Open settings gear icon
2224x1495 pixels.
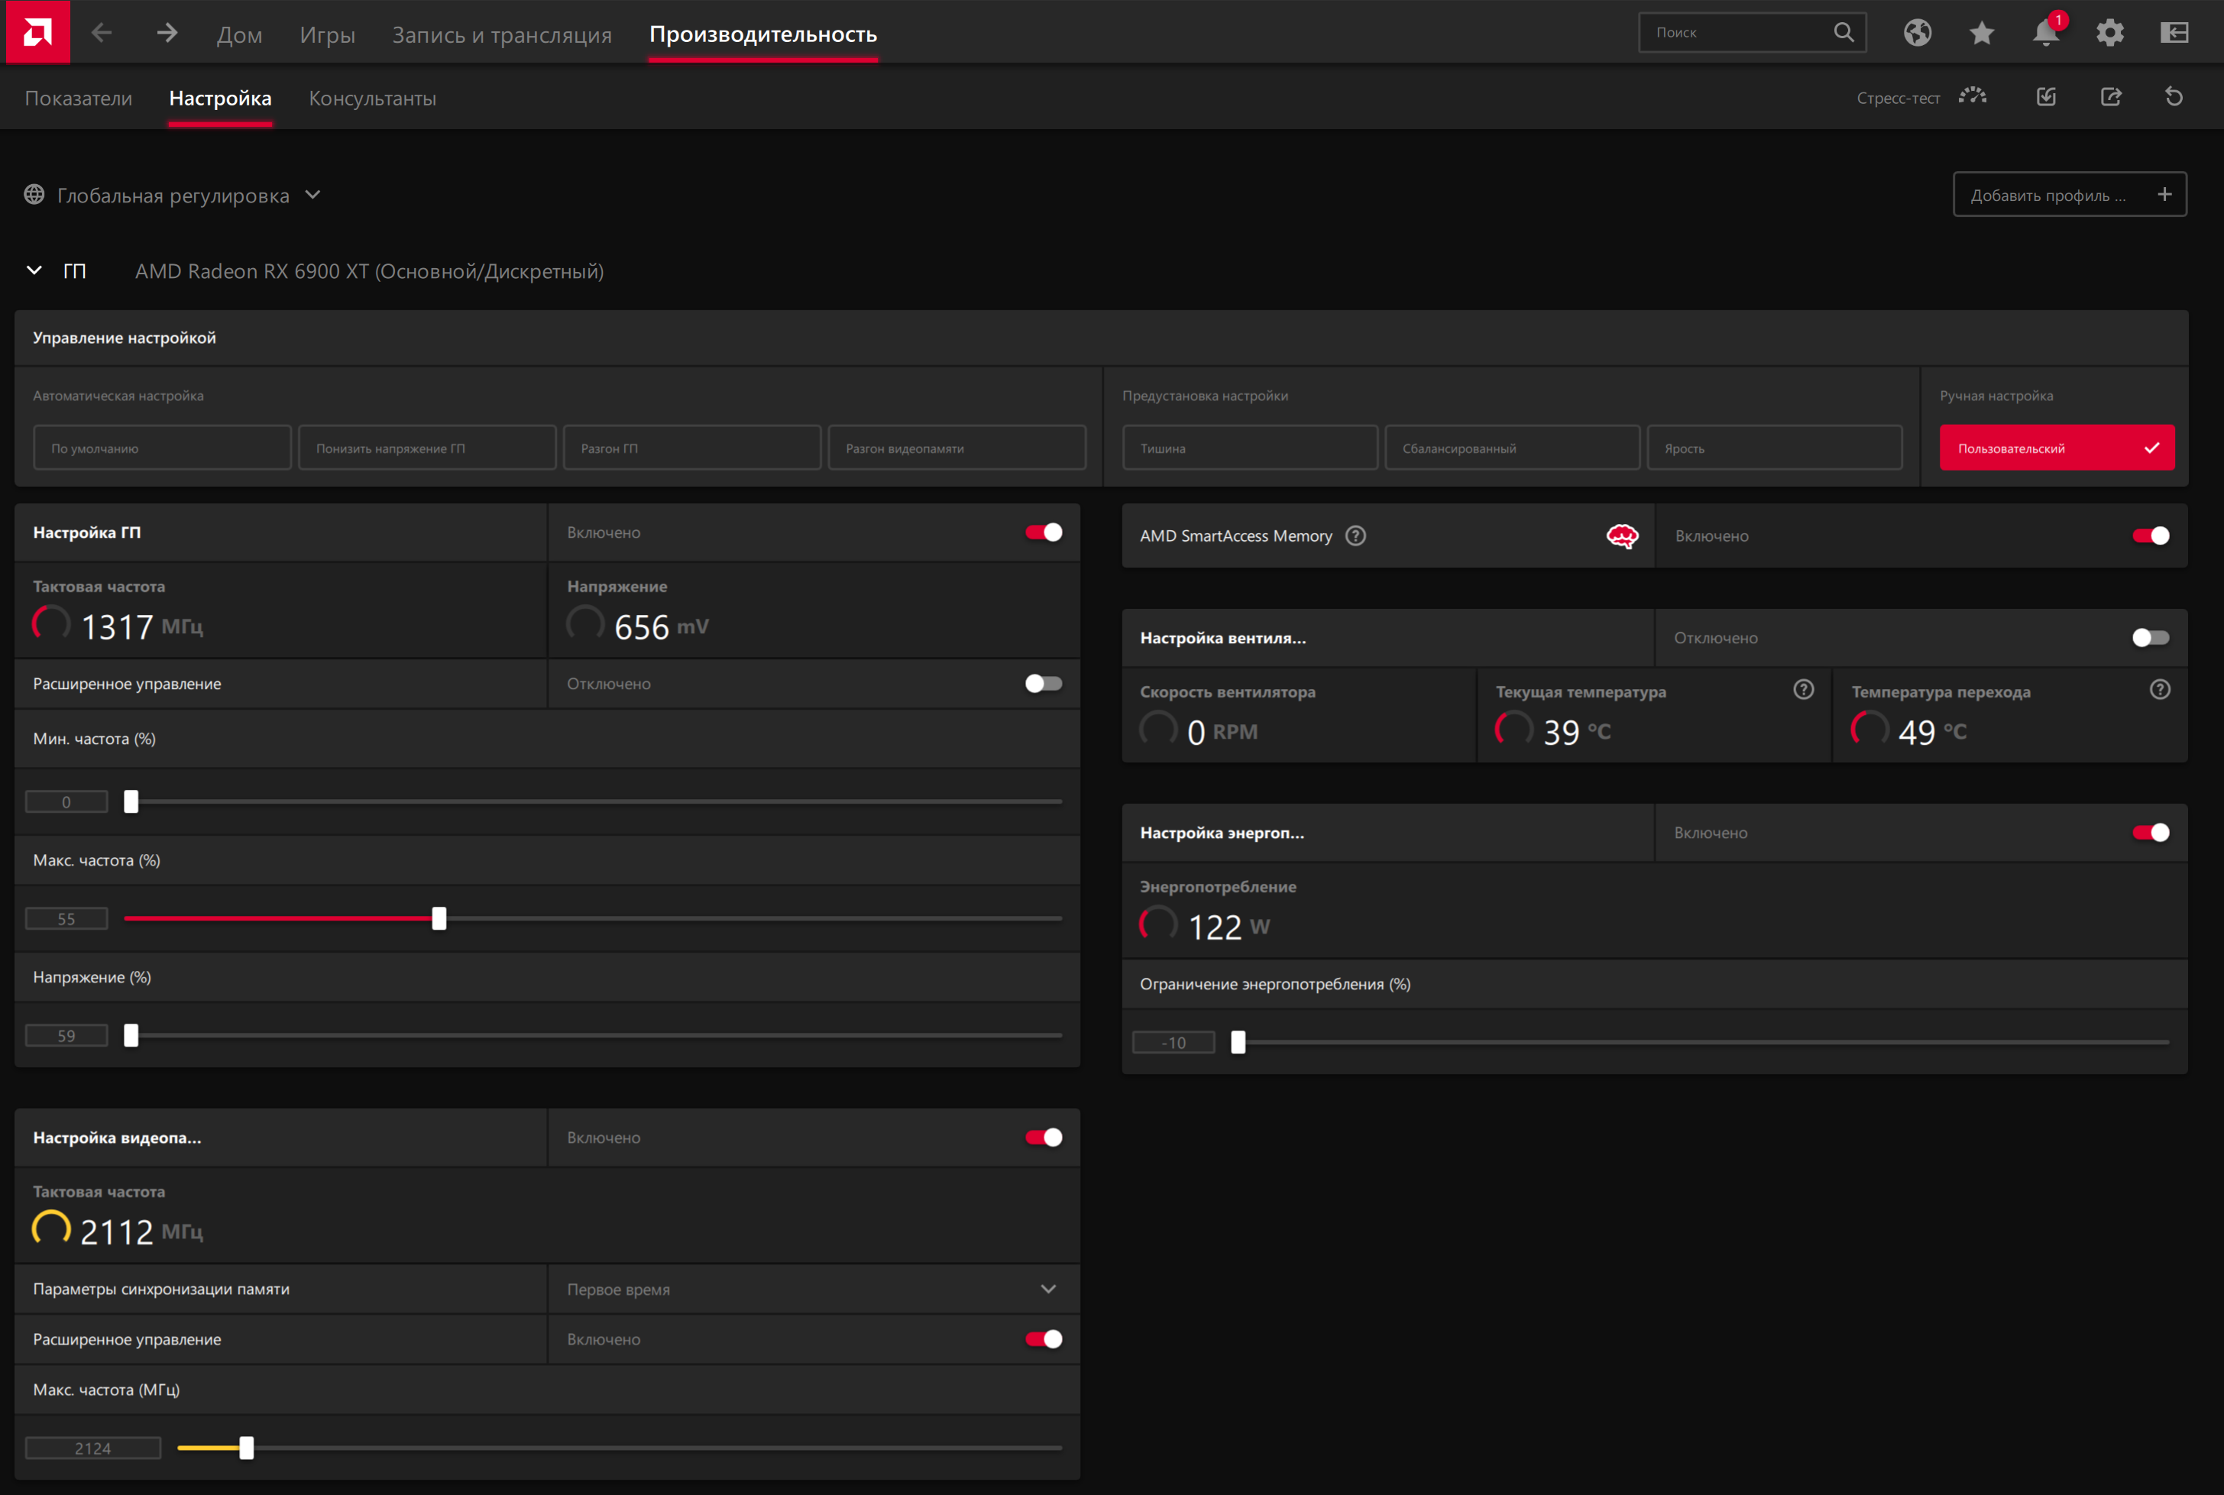click(2109, 32)
